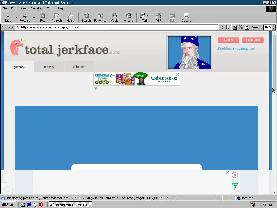277x208 pixels.
Task: Show the History pane button
Action: tap(128, 18)
